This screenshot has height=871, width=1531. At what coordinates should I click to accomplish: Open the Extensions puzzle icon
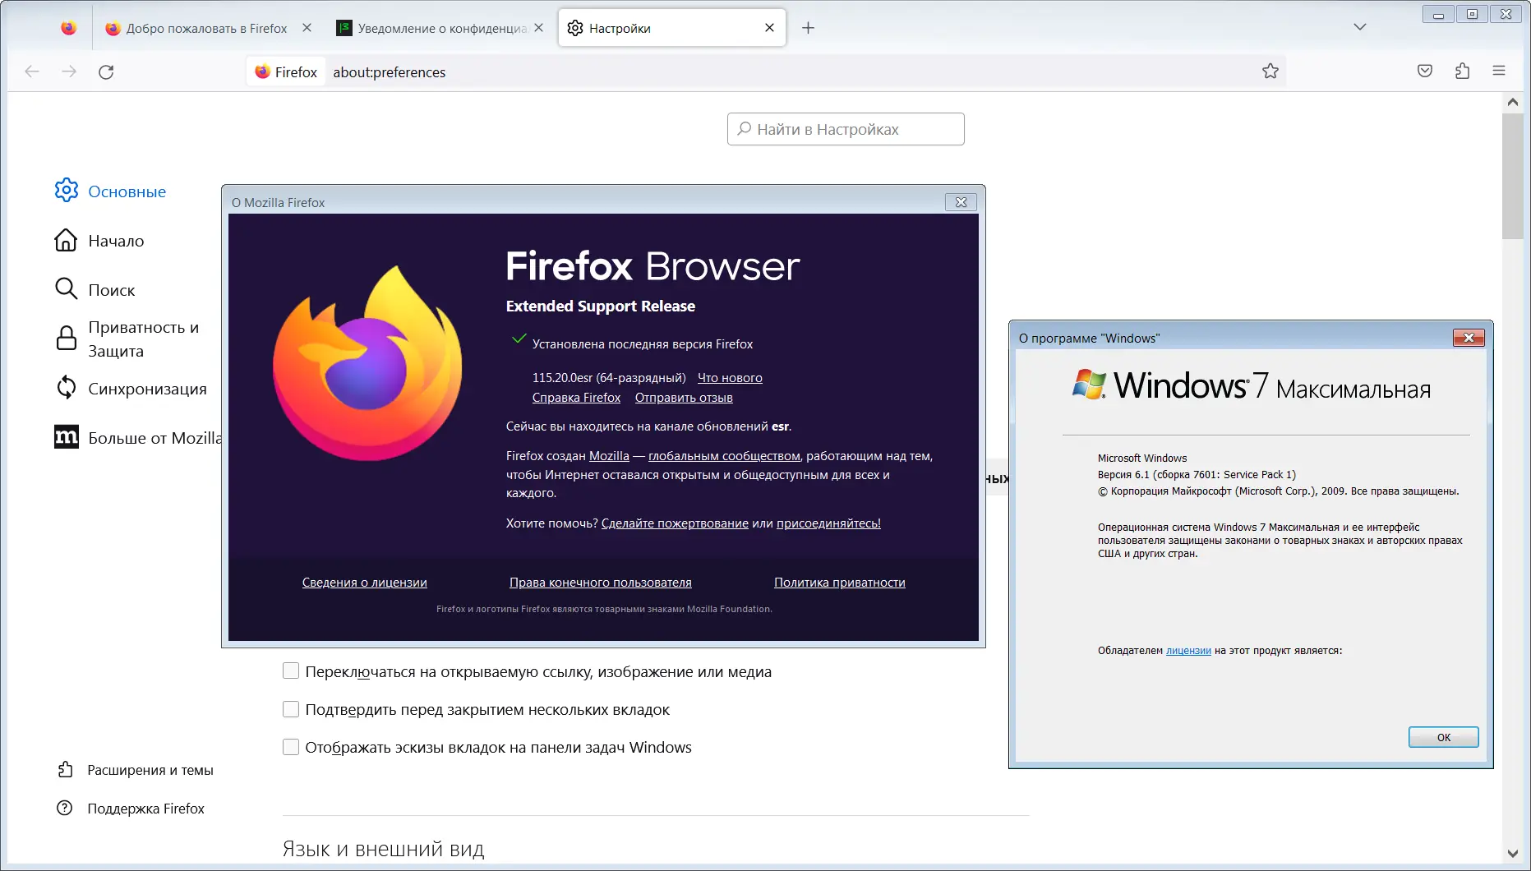pos(1462,71)
